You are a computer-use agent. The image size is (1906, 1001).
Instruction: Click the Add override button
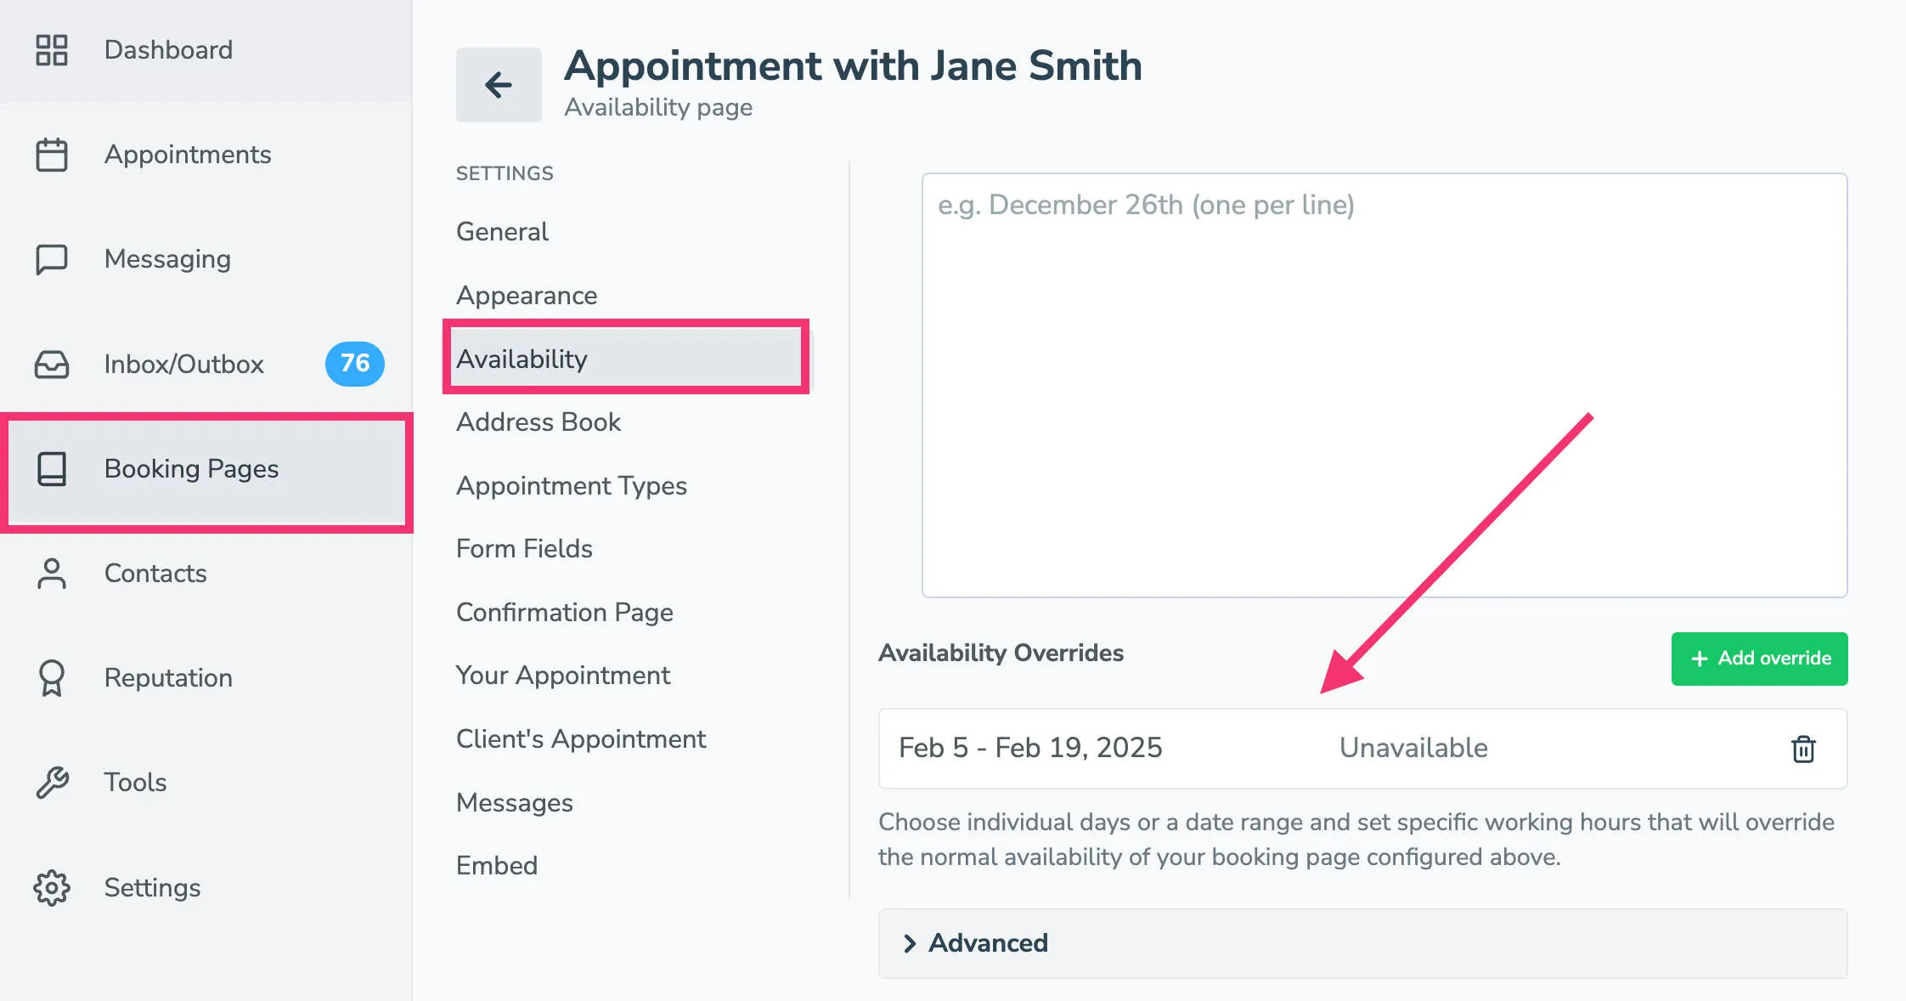point(1758,659)
